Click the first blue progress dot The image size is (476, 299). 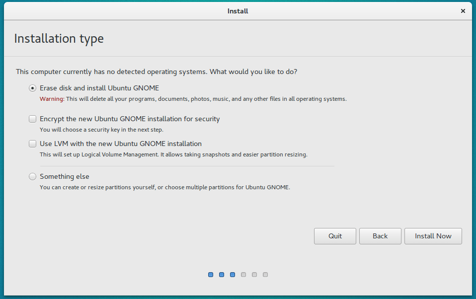[x=211, y=275]
